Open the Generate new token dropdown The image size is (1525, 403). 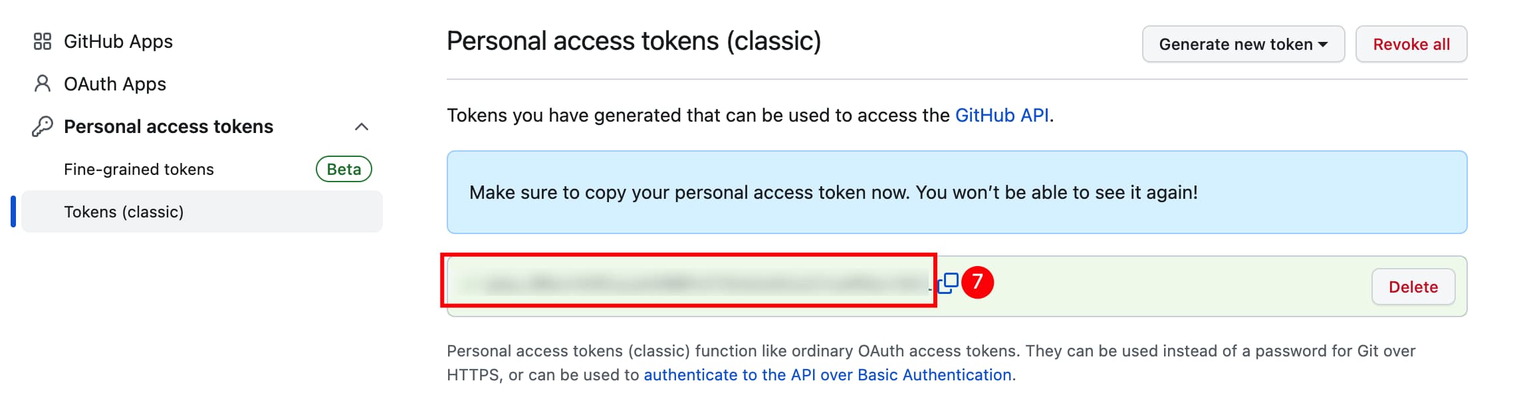click(1235, 45)
